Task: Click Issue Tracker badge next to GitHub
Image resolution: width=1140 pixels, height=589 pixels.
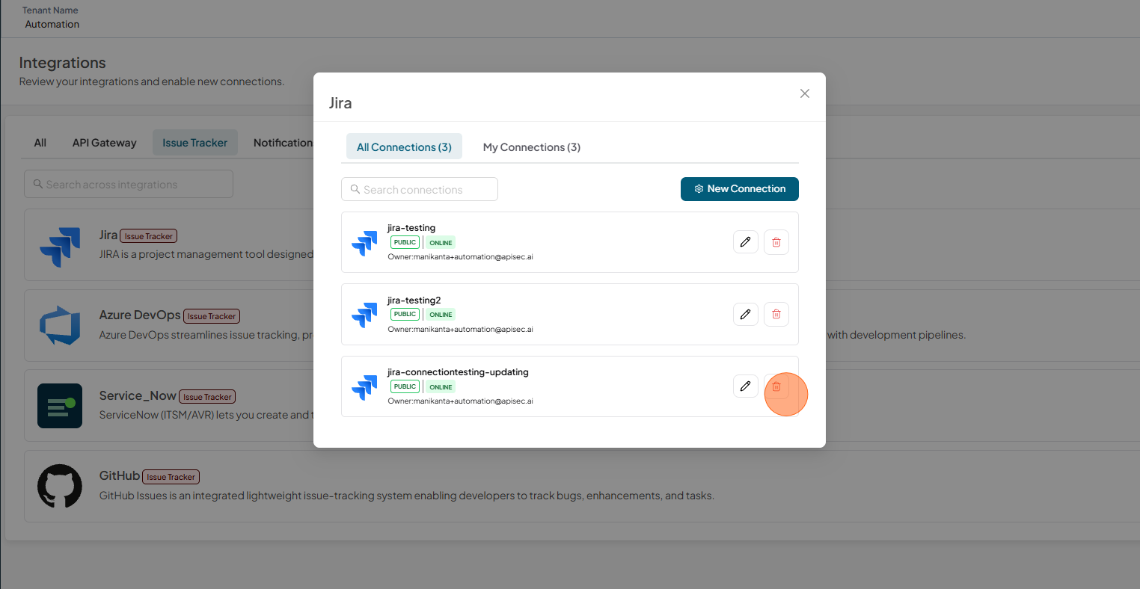Action: pyautogui.click(x=171, y=477)
